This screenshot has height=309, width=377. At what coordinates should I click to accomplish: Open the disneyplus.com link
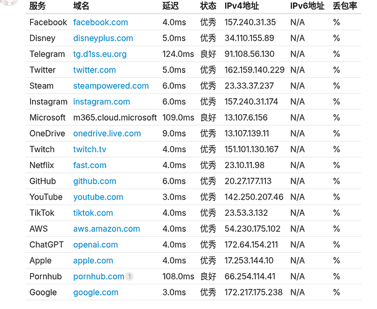pyautogui.click(x=103, y=38)
